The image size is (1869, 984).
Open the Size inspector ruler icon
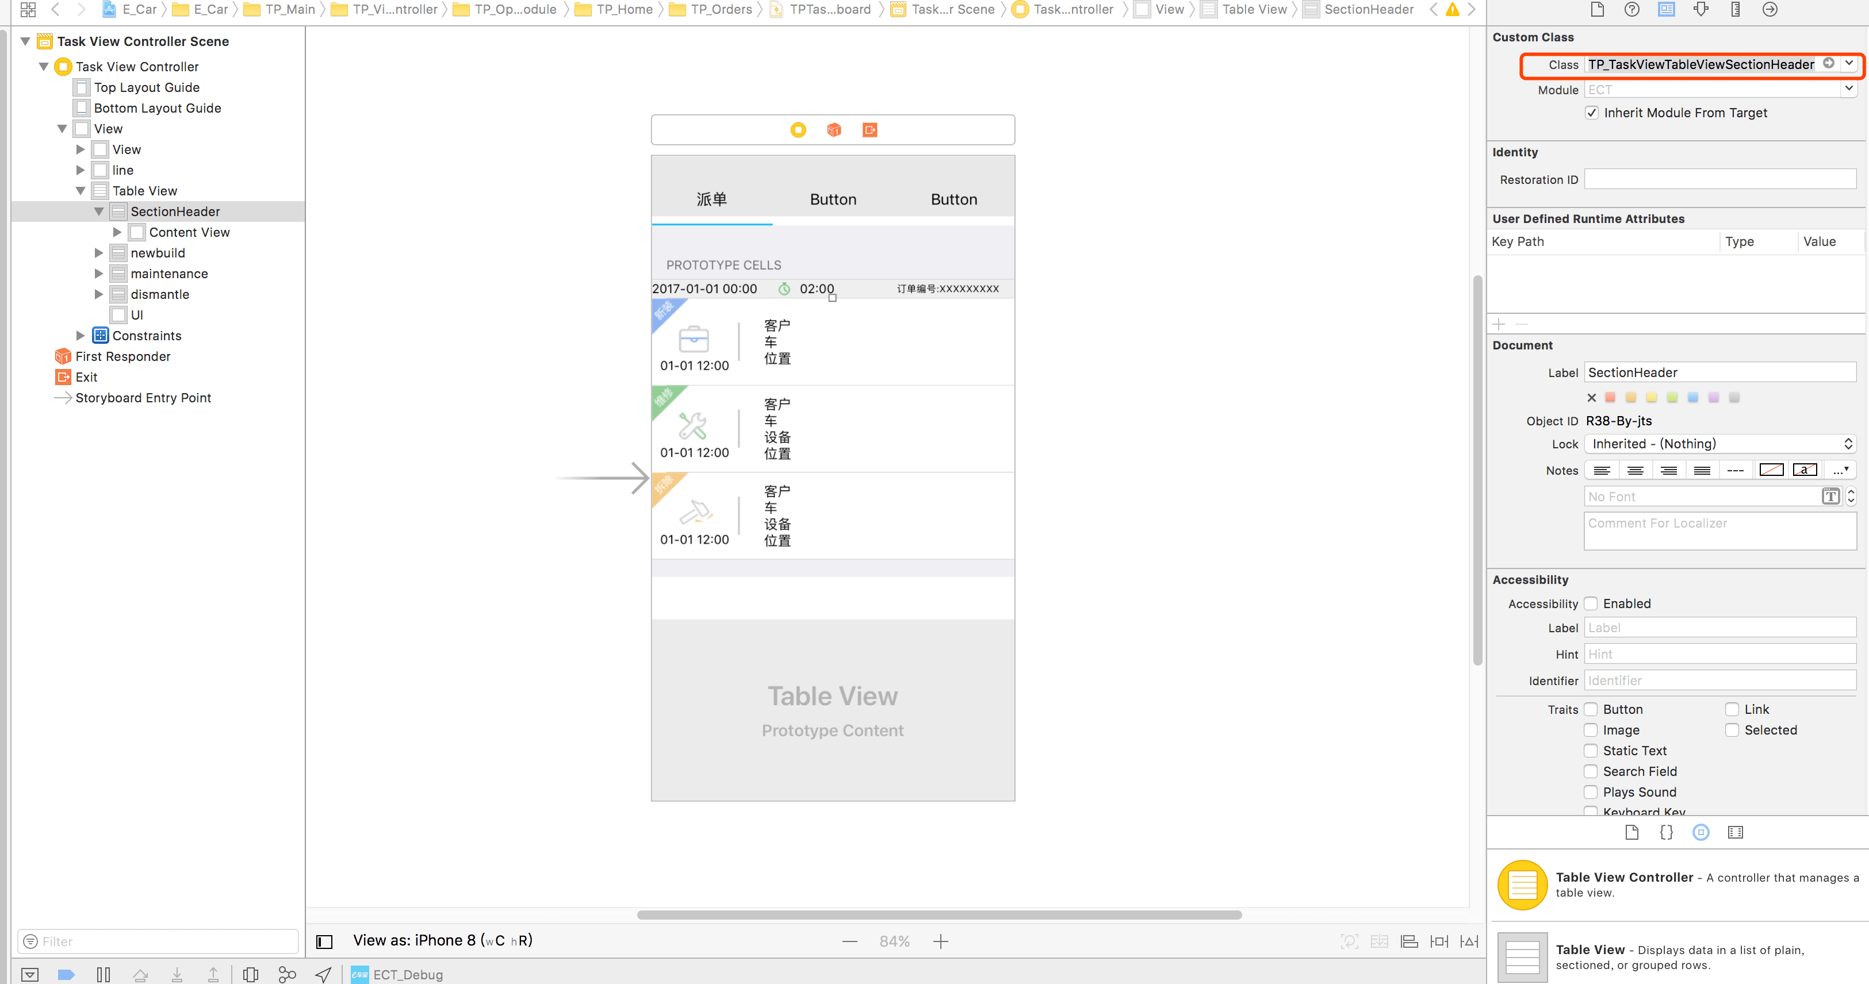tap(1736, 9)
